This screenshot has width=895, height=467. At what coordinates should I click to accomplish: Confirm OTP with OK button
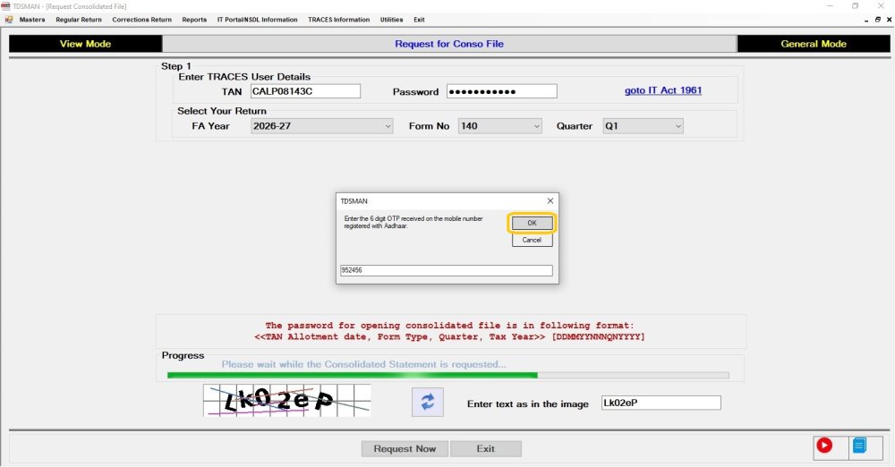point(532,223)
